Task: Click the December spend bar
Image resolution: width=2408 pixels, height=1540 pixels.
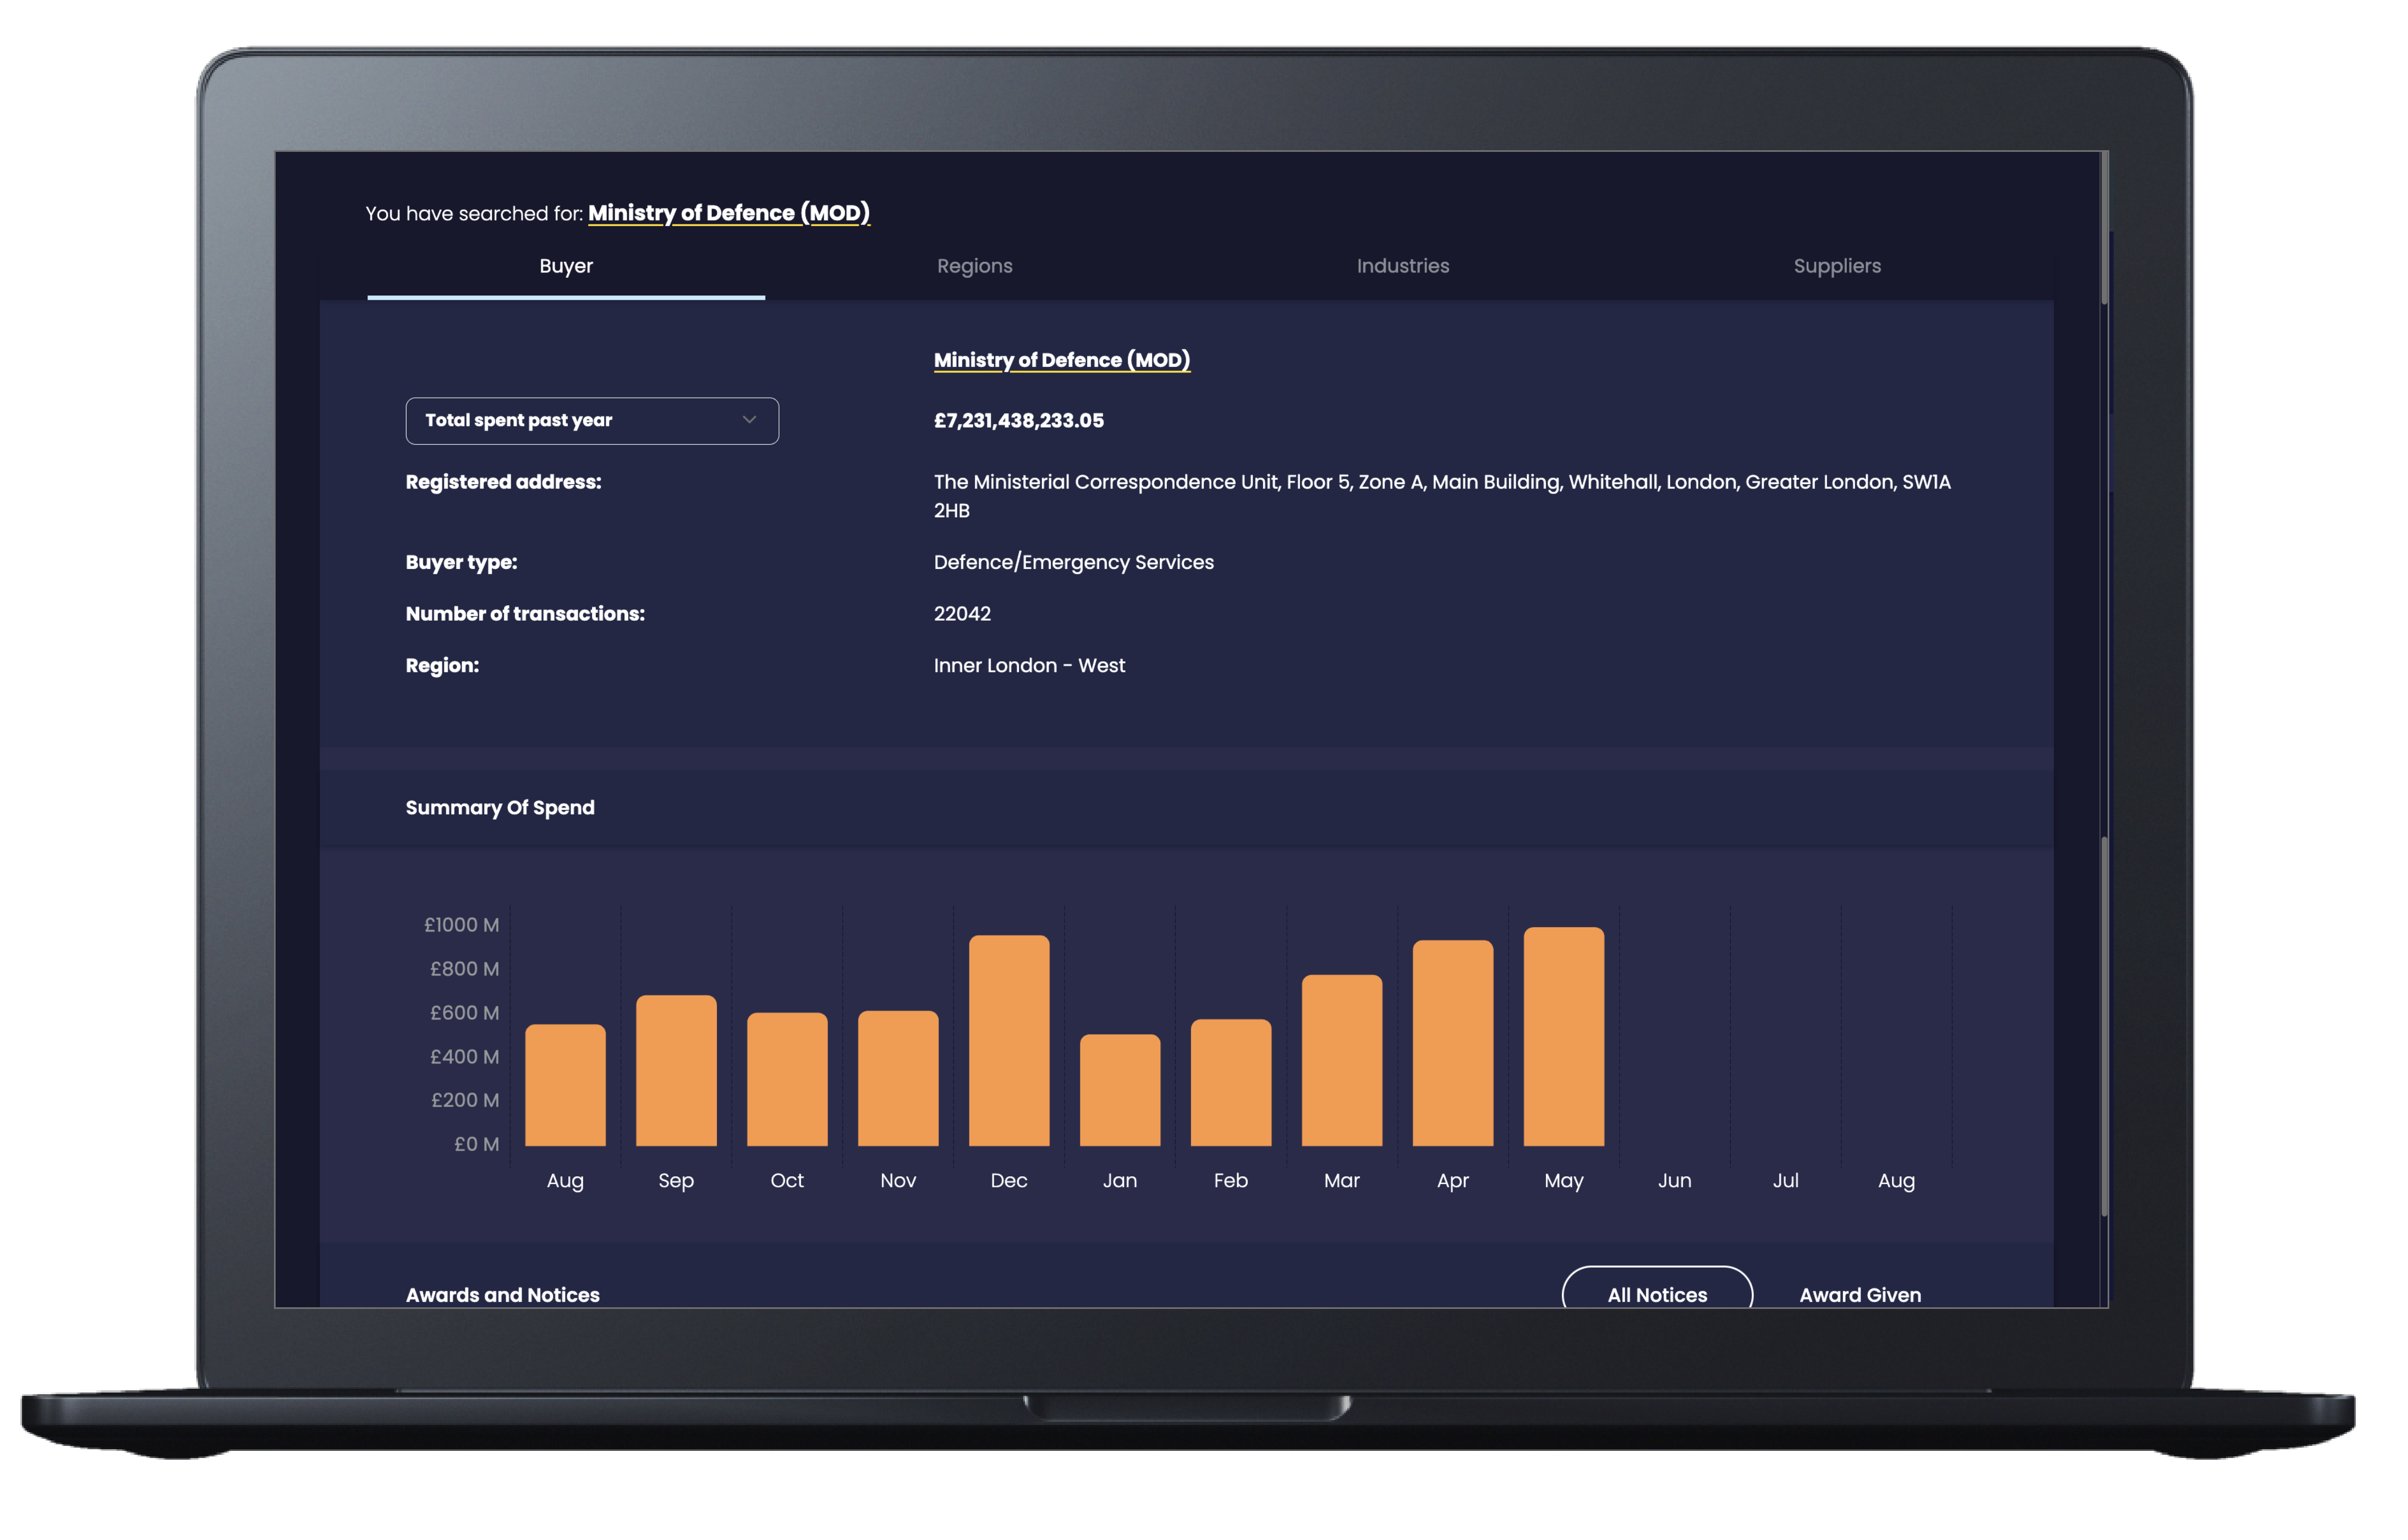Action: pyautogui.click(x=1009, y=1041)
